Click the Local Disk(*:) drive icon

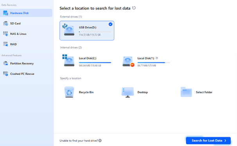(x=128, y=61)
